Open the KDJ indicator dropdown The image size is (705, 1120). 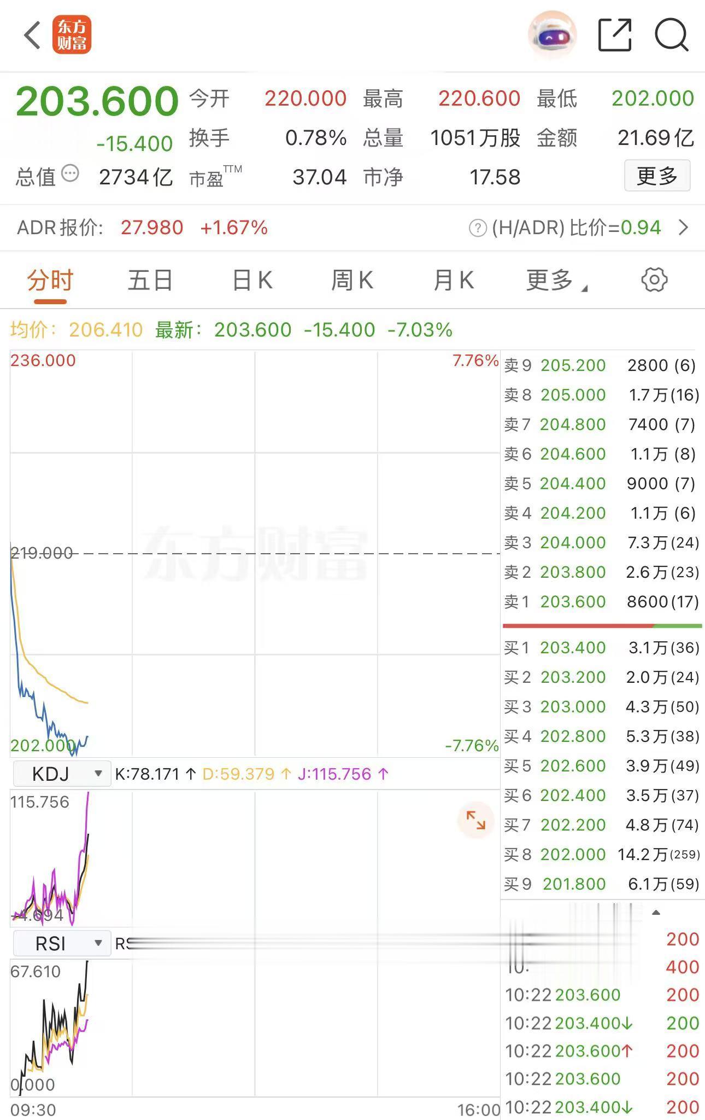[62, 774]
